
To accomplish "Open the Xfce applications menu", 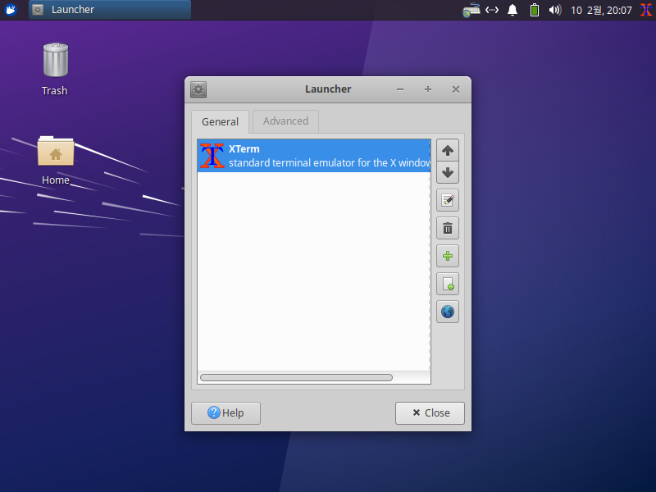I will pyautogui.click(x=11, y=10).
